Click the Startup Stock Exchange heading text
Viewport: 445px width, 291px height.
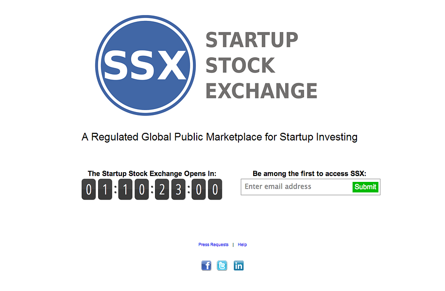click(x=261, y=65)
